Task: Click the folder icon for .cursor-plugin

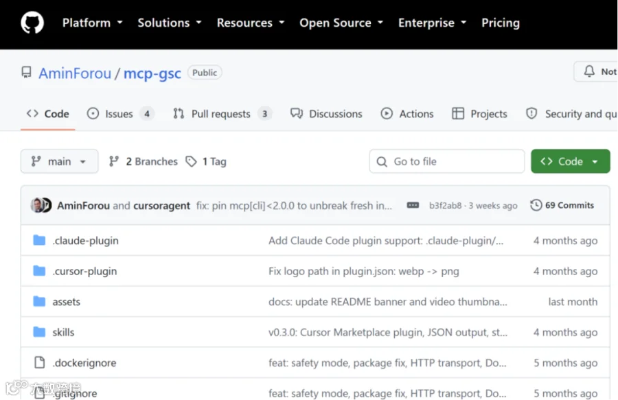Action: click(x=39, y=271)
